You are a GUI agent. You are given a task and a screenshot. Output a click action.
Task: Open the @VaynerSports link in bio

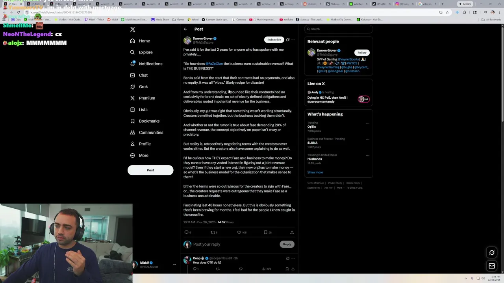click(x=348, y=59)
